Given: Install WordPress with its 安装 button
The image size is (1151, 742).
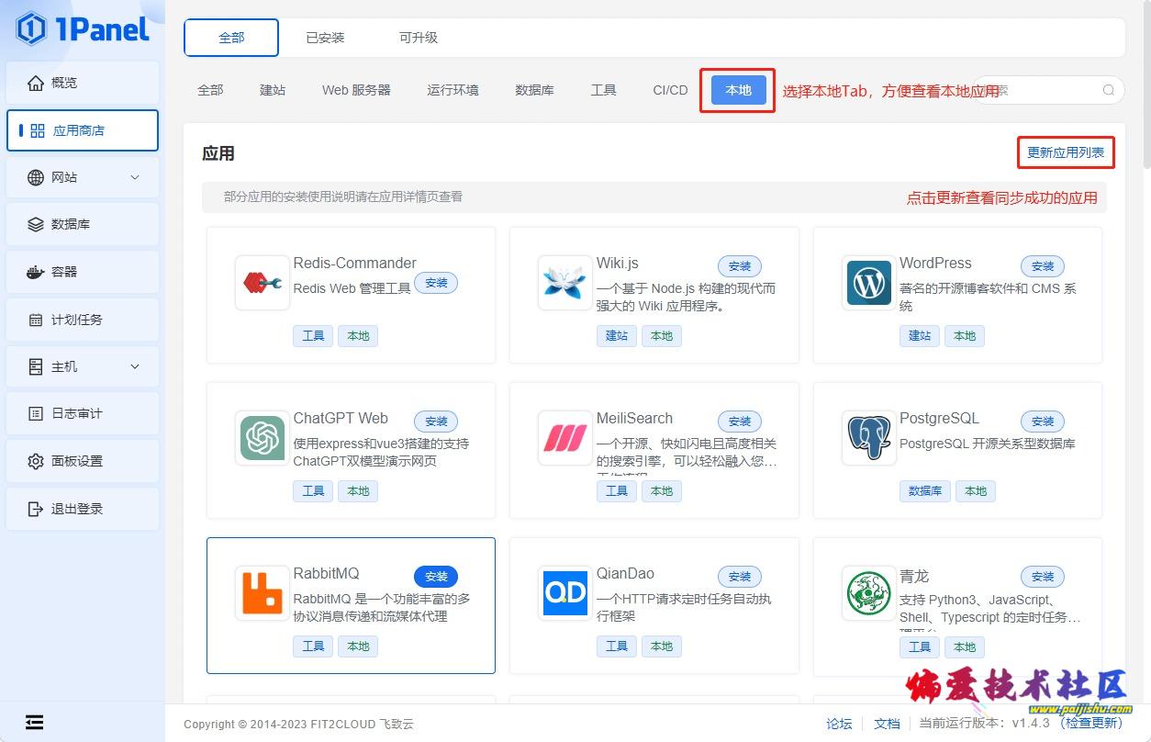Looking at the screenshot, I should tap(1043, 266).
